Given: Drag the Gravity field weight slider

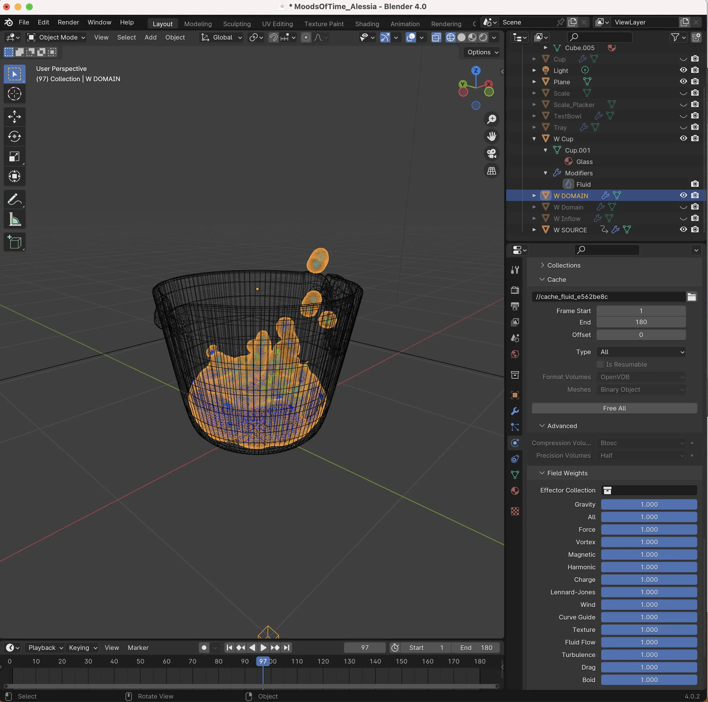Looking at the screenshot, I should (648, 504).
